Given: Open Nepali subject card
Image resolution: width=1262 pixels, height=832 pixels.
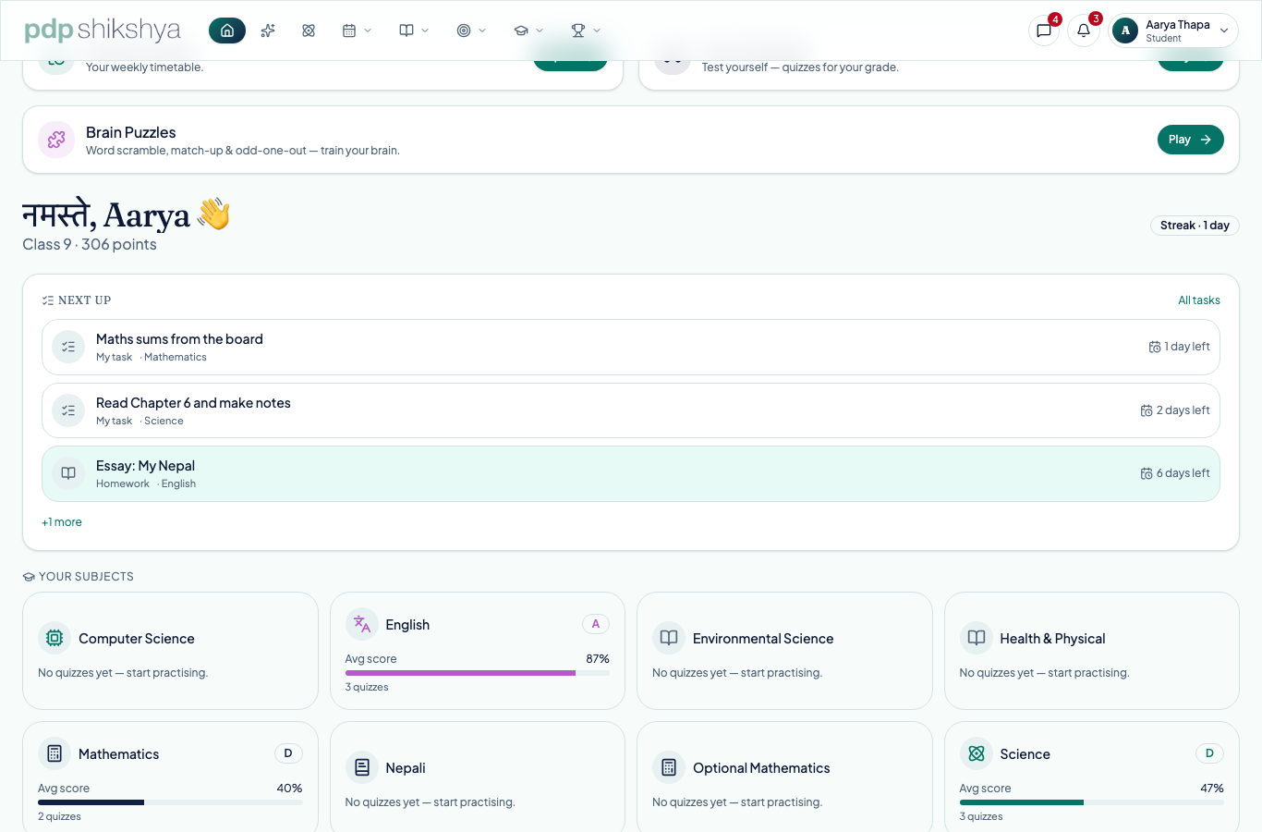Looking at the screenshot, I should click(478, 777).
